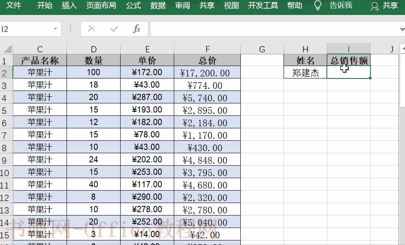This screenshot has height=245, width=405.
Task: Select column H header
Action: click(305, 49)
